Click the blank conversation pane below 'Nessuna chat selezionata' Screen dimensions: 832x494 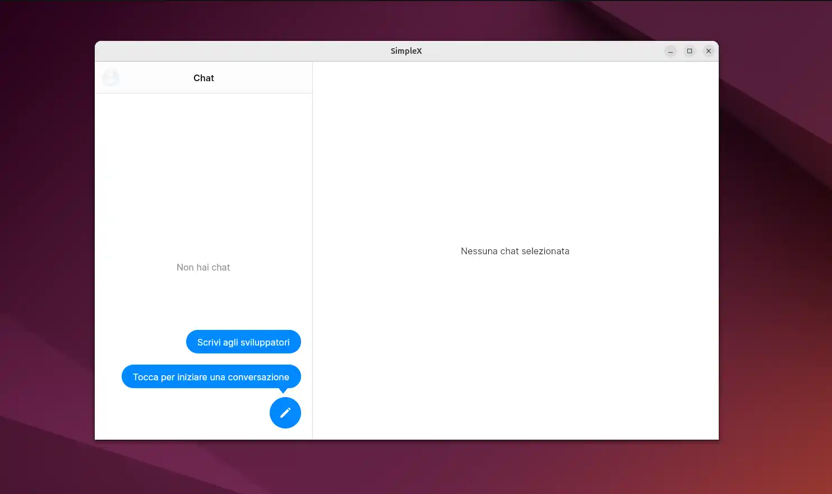515,347
